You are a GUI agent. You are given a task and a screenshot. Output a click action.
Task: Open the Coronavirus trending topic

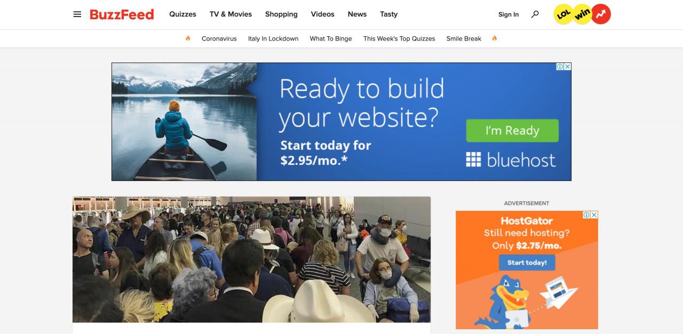(x=219, y=38)
